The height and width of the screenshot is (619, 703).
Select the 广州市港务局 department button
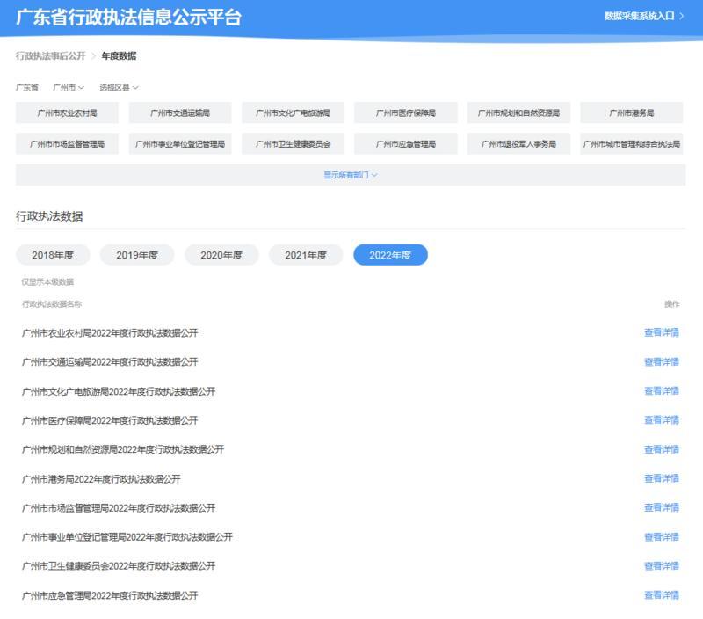pos(631,113)
